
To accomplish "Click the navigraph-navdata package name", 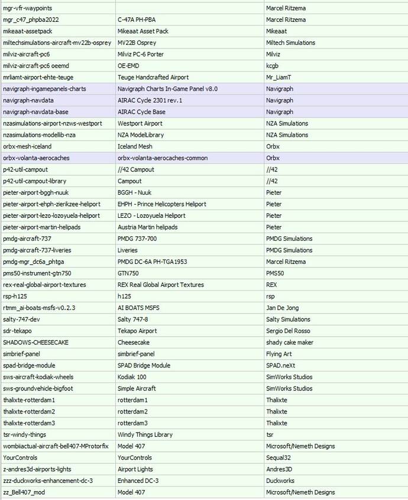I will click(x=28, y=101).
